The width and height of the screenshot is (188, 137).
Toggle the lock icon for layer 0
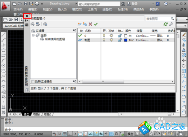click(x=120, y=36)
